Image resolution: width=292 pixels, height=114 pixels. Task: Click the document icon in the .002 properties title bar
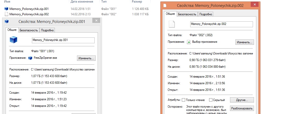tap(165, 5)
